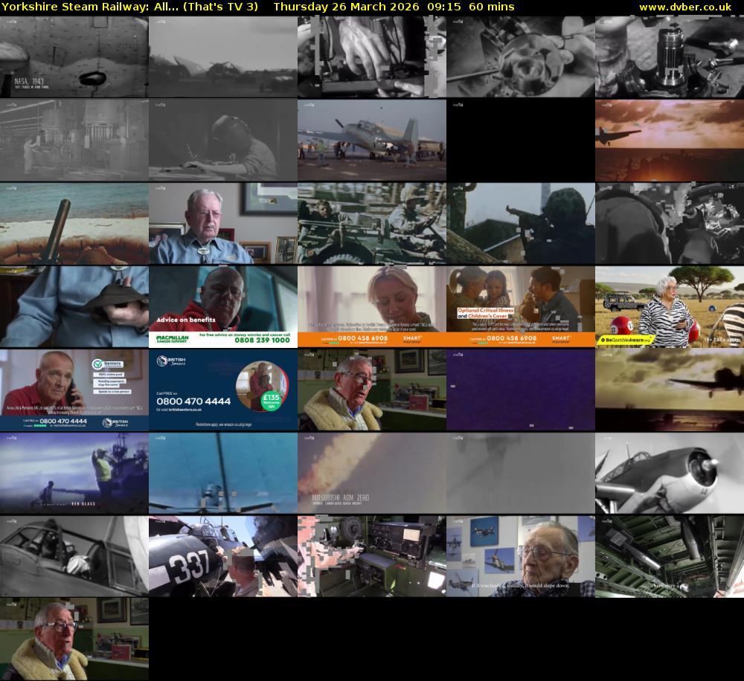
Task: Click the Macmillan Cancer Support logo
Action: pos(173,338)
